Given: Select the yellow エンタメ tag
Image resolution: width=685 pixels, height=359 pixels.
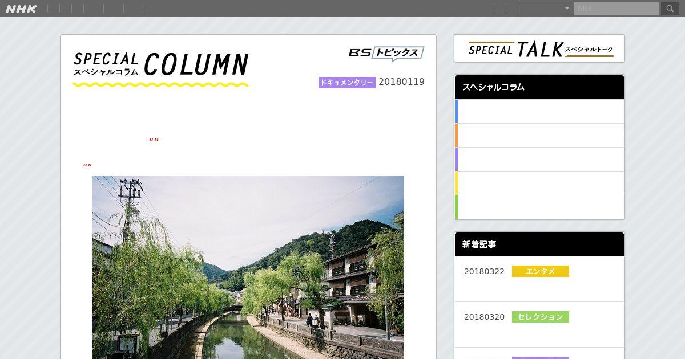Looking at the screenshot, I should [541, 271].
